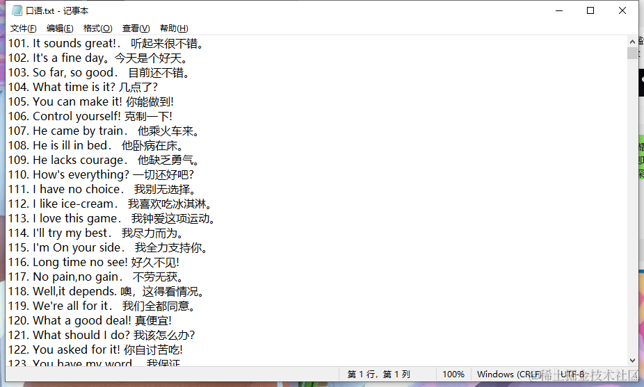Click line '117. No pain,no gain'

97,277
